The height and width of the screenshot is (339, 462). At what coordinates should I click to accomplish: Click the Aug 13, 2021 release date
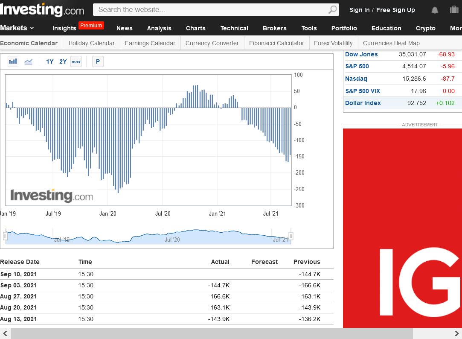click(19, 319)
